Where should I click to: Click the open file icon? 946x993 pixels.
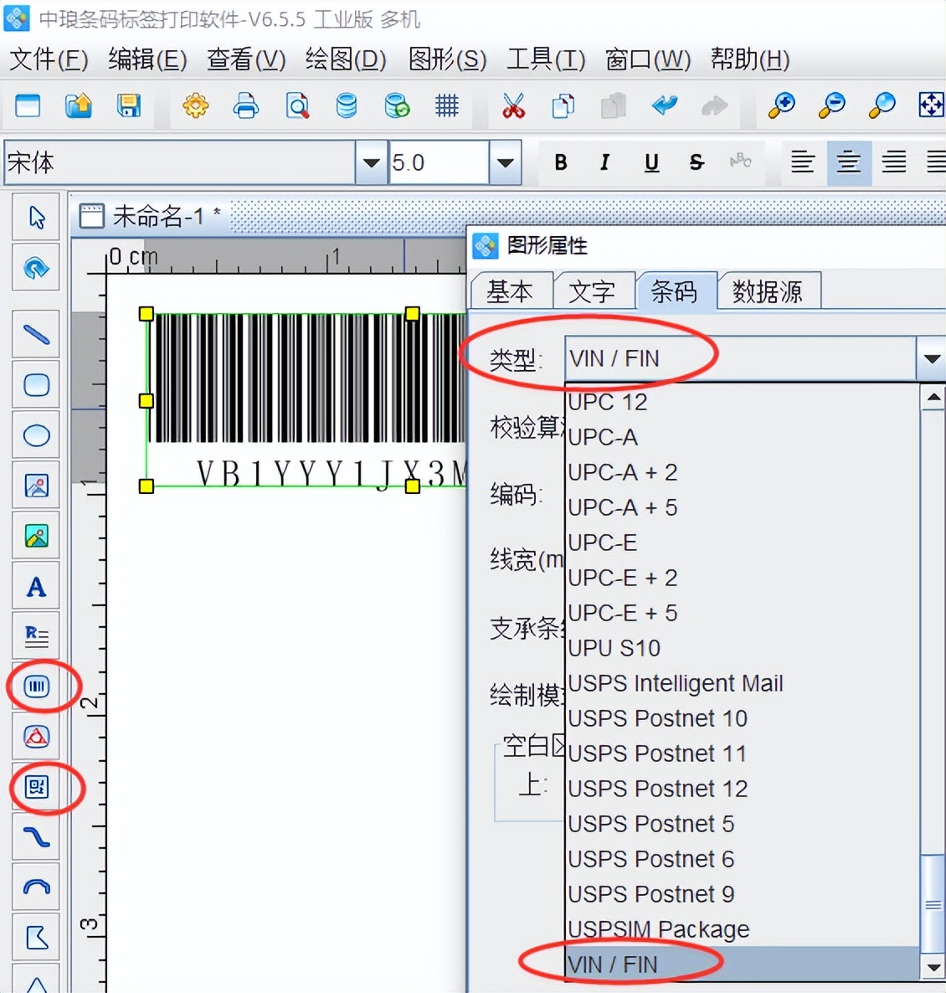click(x=79, y=105)
